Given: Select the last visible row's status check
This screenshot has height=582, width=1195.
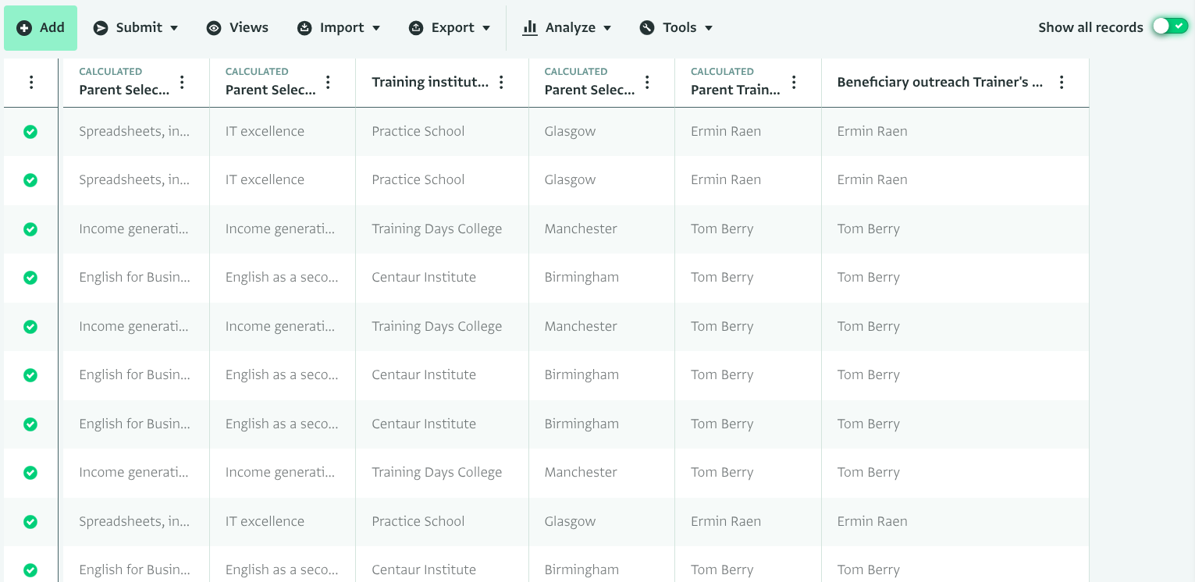Looking at the screenshot, I should [30, 570].
